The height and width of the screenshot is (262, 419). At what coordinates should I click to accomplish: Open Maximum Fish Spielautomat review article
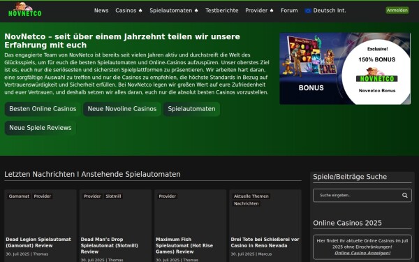[184, 245]
